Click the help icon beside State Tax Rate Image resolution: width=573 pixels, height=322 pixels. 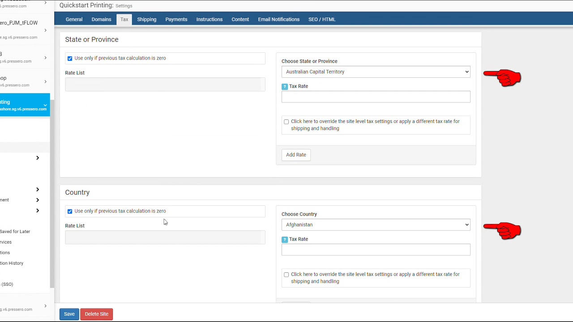pos(285,87)
